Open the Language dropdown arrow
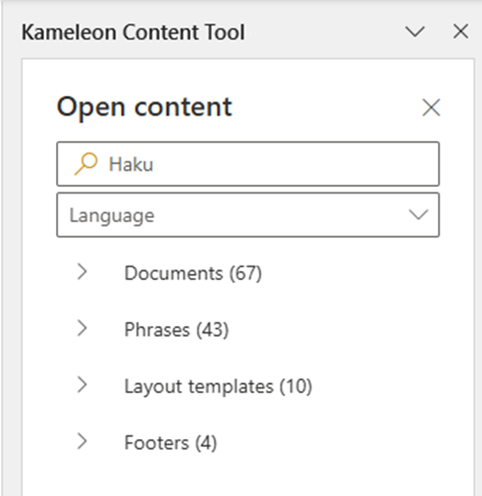Image resolution: width=482 pixels, height=496 pixels. click(x=418, y=214)
